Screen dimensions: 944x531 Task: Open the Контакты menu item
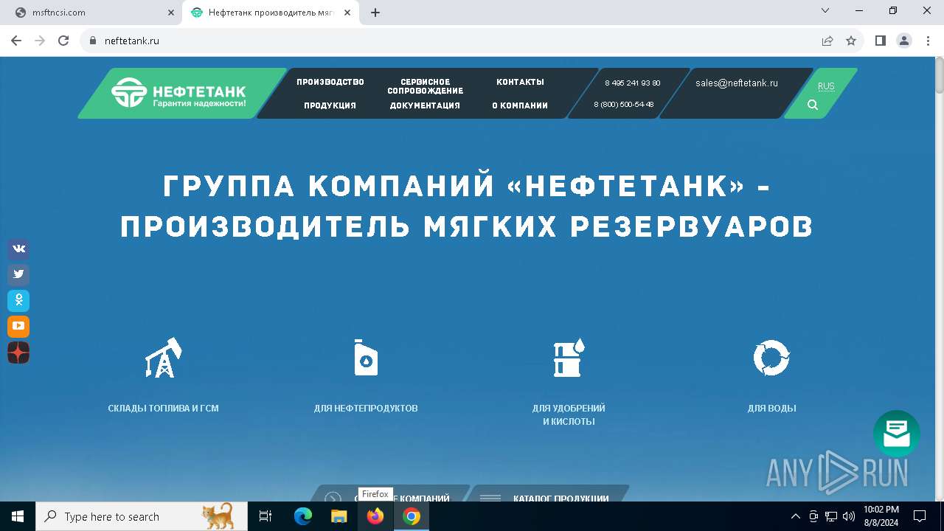[520, 82]
